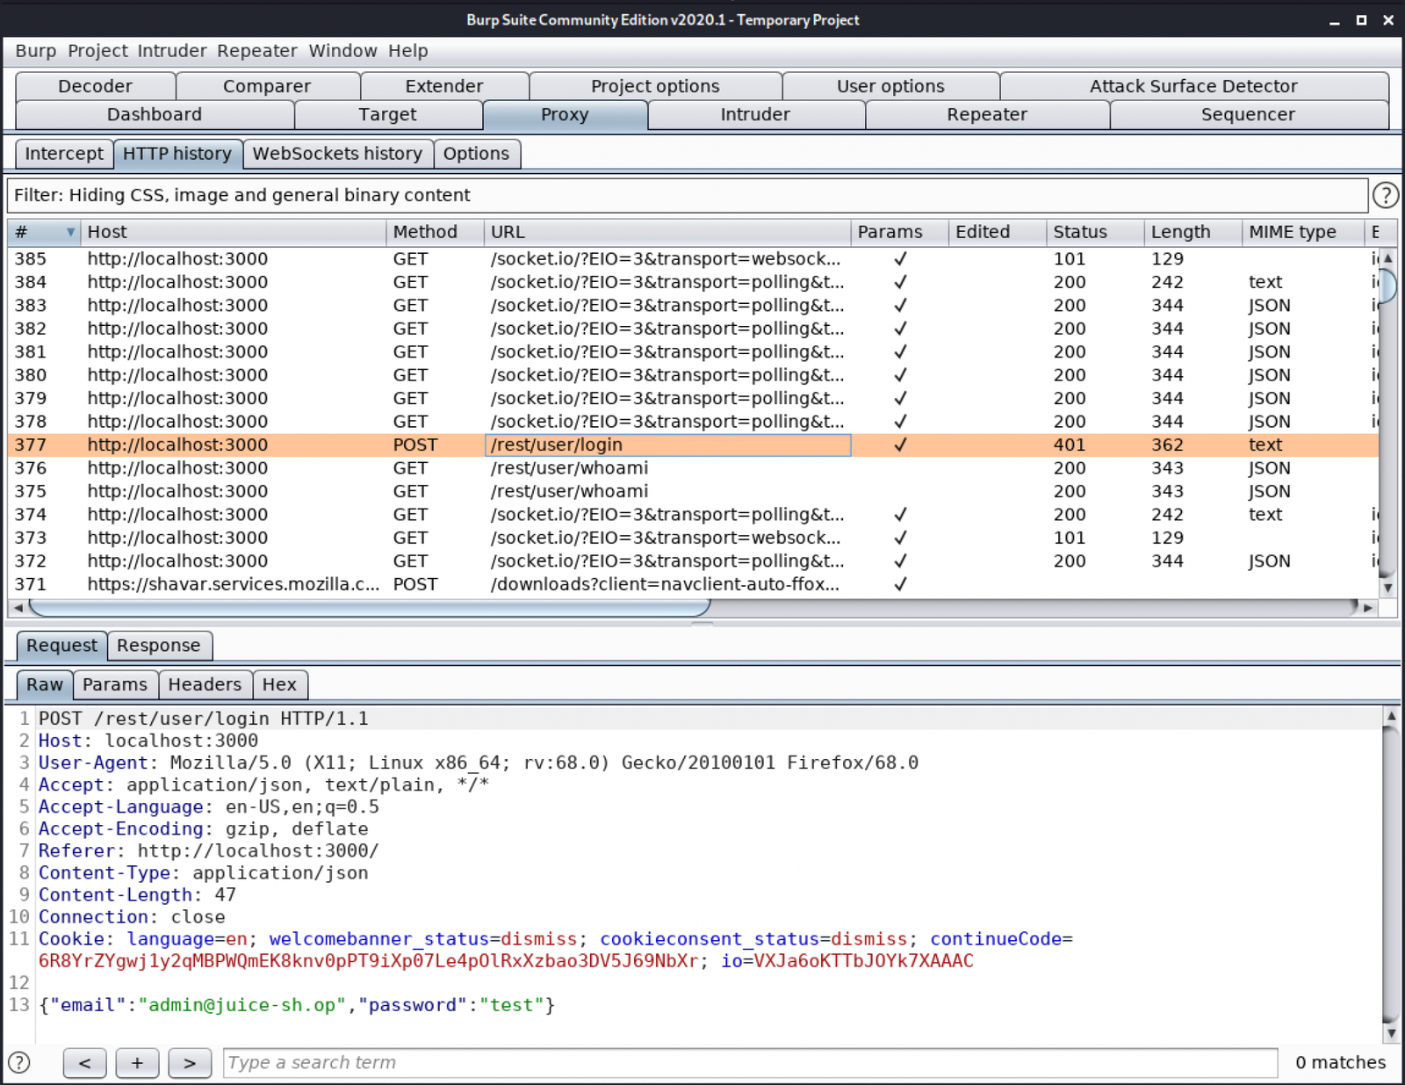Viewport: 1405px width, 1085px height.
Task: Switch to the Target tab
Action: pos(387,114)
